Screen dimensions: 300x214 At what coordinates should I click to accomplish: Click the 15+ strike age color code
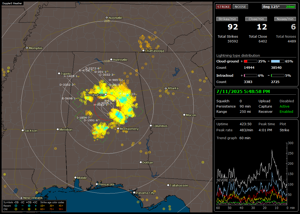tap(42, 206)
